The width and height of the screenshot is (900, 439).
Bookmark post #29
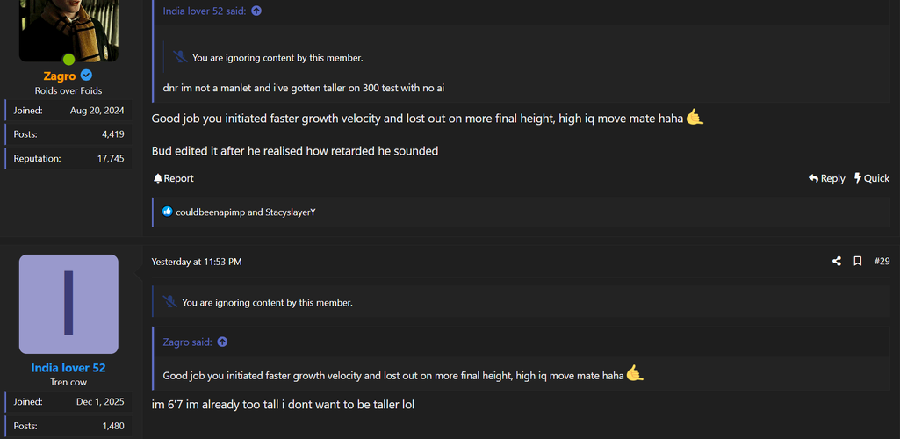point(858,262)
